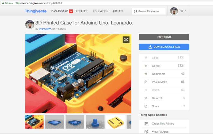The height and width of the screenshot is (134, 213).
Task: Click the browser address bar URL
Action: coord(39,3)
